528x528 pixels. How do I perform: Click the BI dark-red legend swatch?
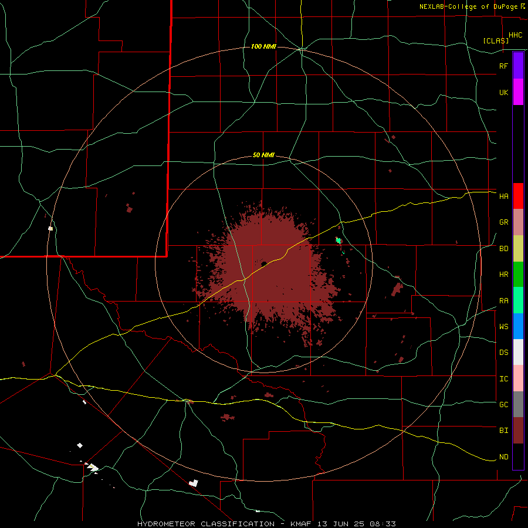coord(518,431)
